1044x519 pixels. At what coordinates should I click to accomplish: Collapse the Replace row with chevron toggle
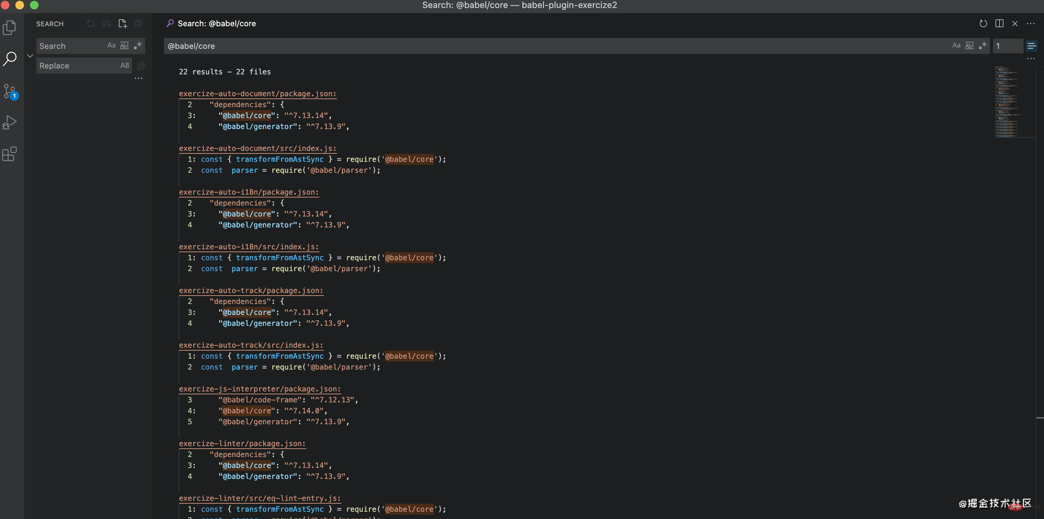[30, 56]
